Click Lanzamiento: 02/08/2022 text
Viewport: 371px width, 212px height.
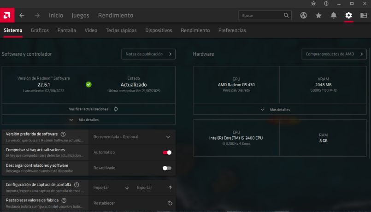tap(43, 91)
